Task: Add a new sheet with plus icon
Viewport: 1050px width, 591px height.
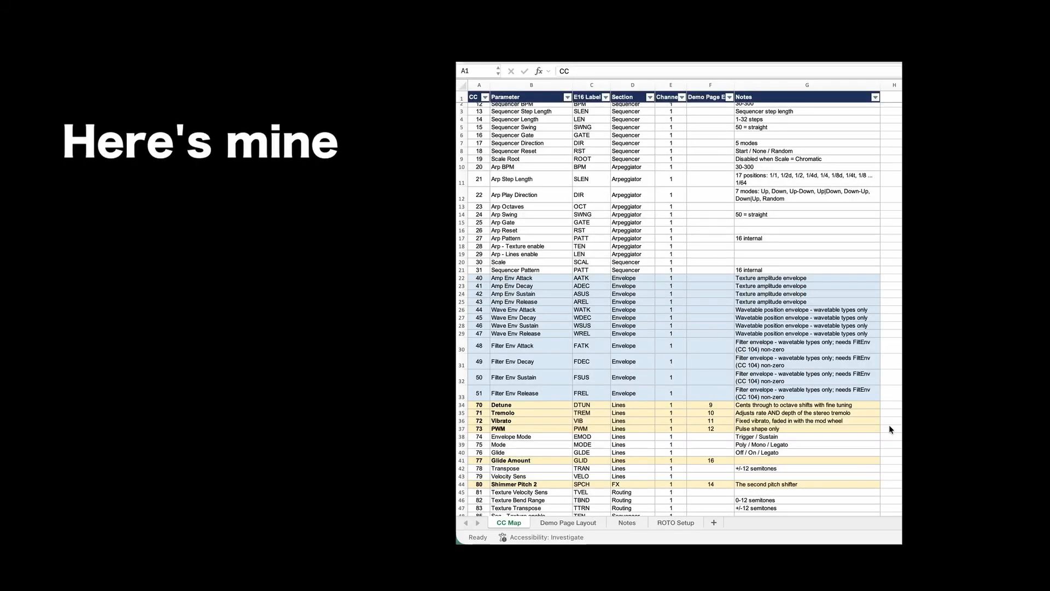Action: (x=714, y=523)
